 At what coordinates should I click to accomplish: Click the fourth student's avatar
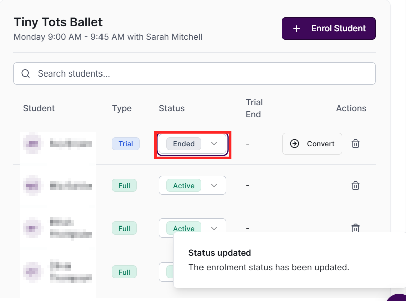tap(33, 272)
